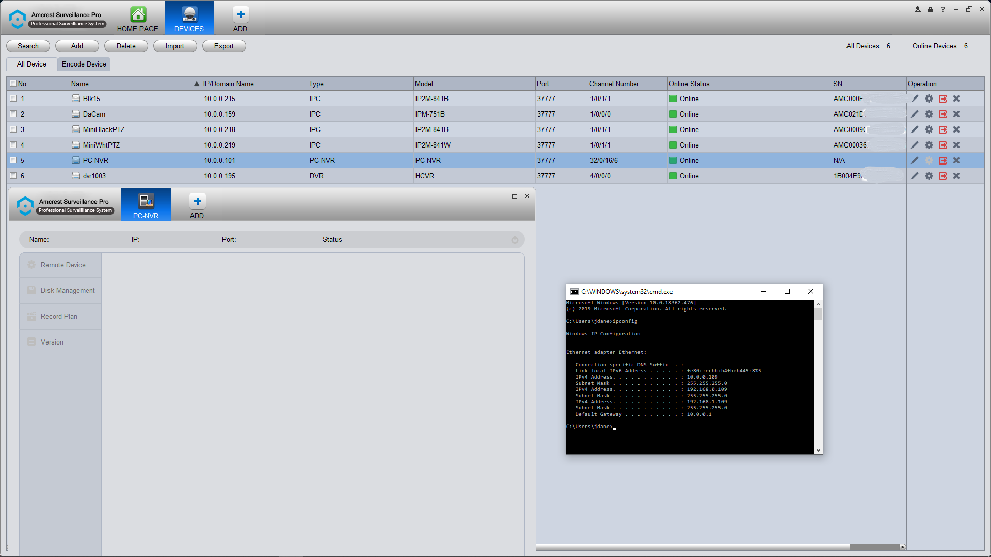Check the checkbox for row 3 MiniBlackPTZ
The image size is (991, 557).
coord(13,129)
